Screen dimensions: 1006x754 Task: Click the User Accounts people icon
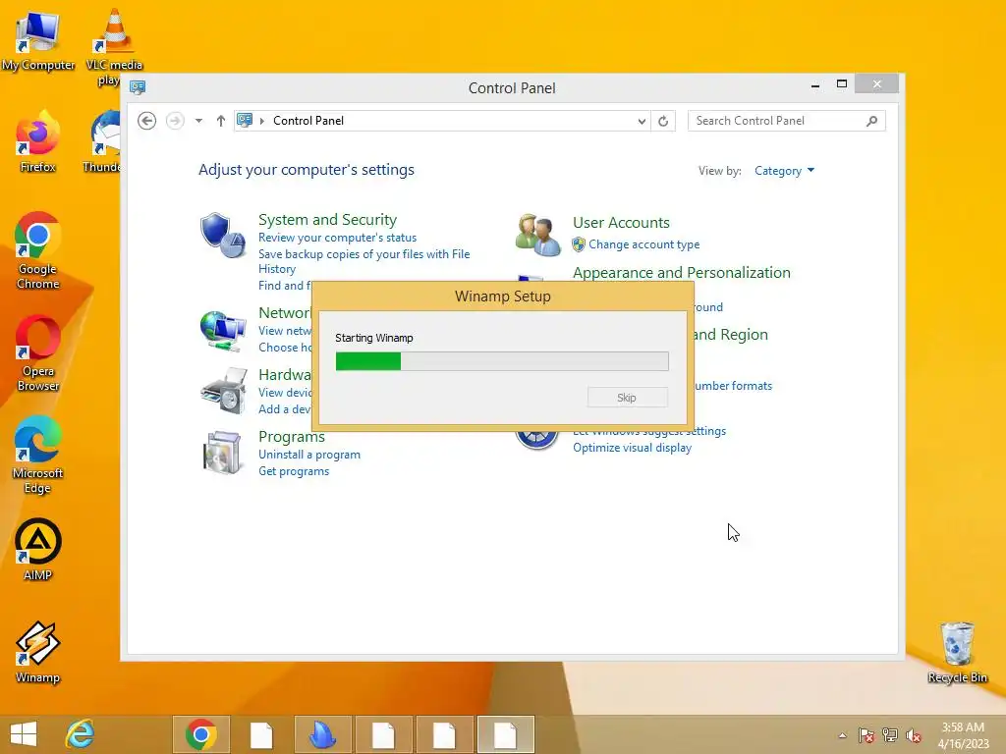(x=537, y=235)
